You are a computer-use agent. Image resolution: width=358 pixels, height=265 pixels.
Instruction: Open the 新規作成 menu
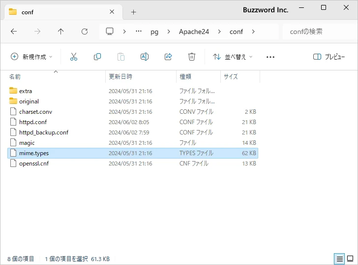coord(31,57)
